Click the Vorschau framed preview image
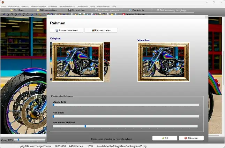The height and width of the screenshot is (148, 225). tap(163, 62)
